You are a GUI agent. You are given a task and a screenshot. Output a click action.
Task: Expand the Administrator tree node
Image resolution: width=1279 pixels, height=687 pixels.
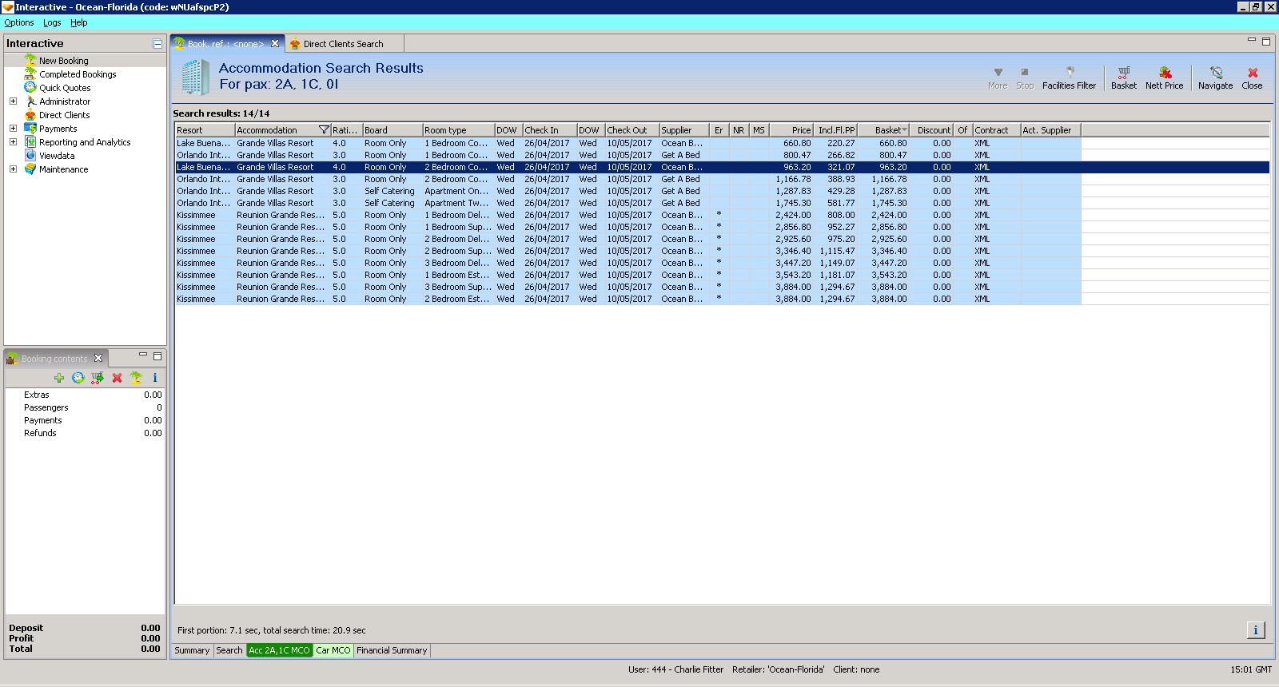[x=13, y=101]
